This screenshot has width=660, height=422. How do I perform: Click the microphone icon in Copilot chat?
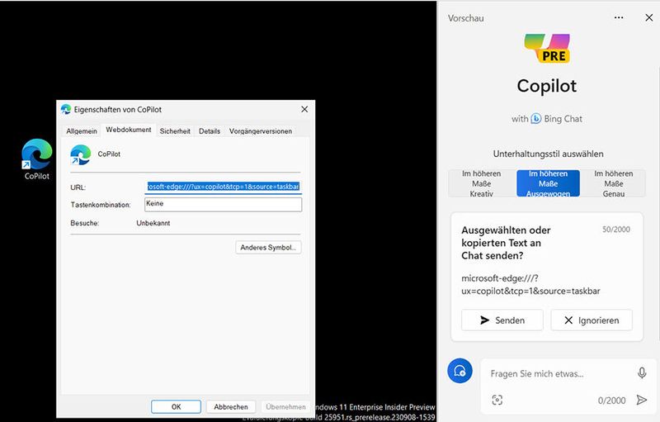pos(642,373)
